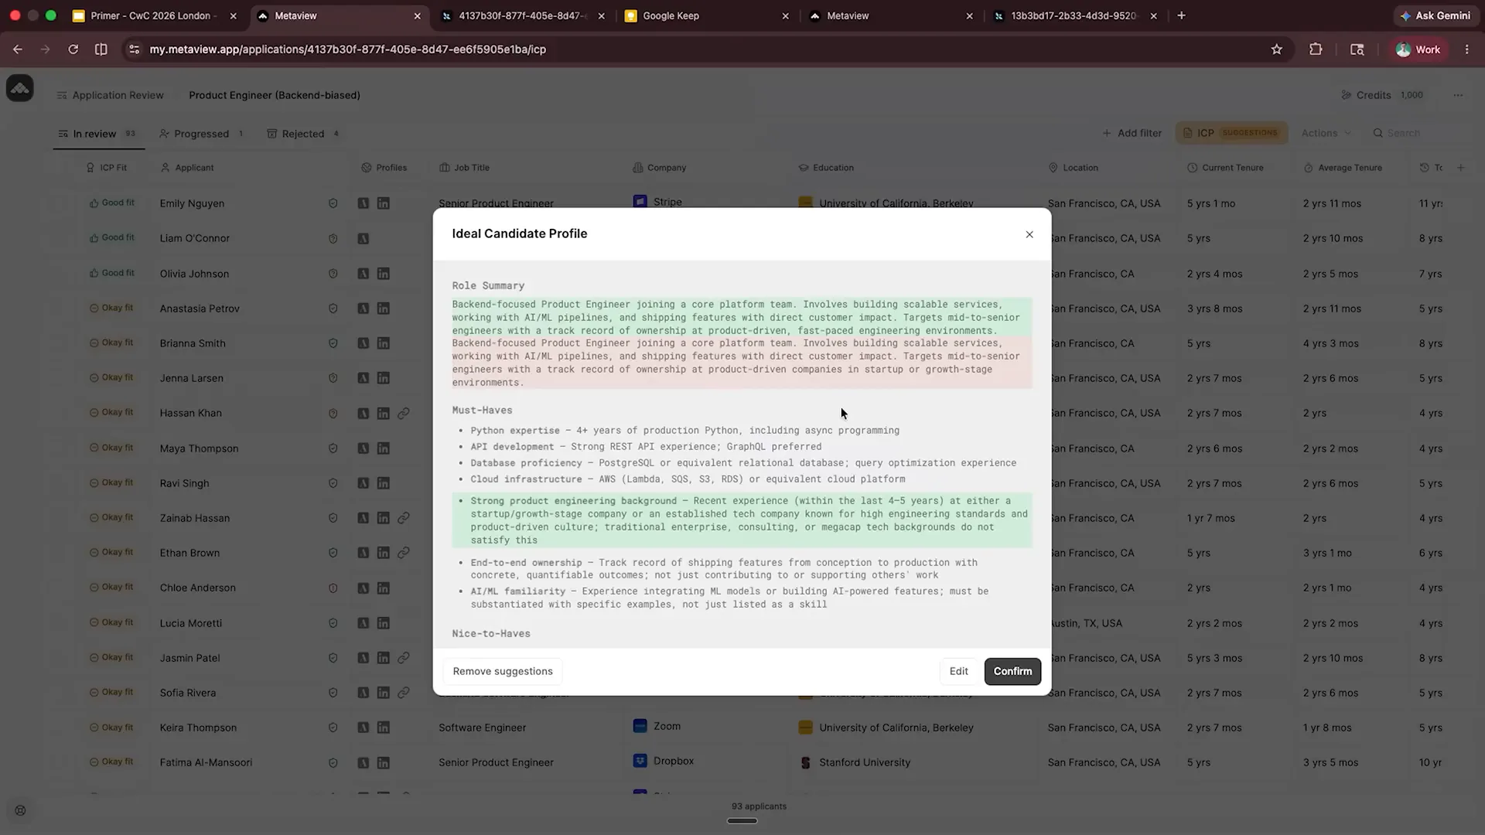Sort by ICP Fit column header
This screenshot has width=1485, height=835.
[x=107, y=168]
